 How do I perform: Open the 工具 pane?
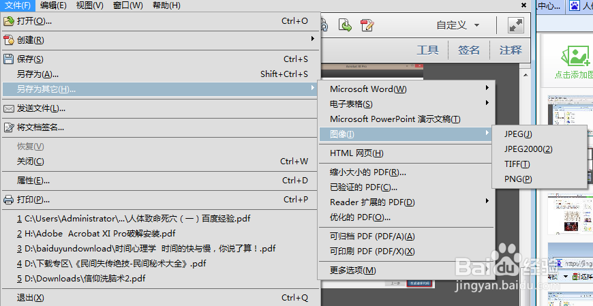(x=428, y=50)
